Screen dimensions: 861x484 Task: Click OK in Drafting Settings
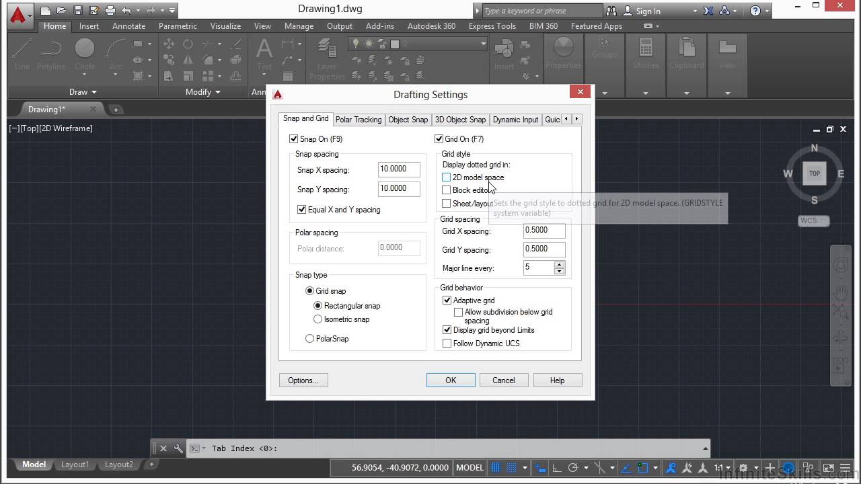pyautogui.click(x=451, y=380)
